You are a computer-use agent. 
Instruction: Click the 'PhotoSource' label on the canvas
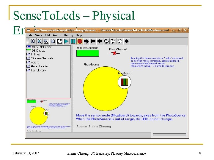click(x=91, y=65)
